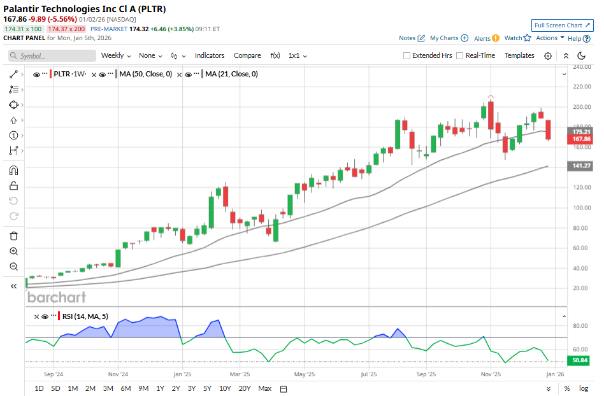The width and height of the screenshot is (604, 396).
Task: Pick the numbered label annotation tool
Action: [13, 135]
